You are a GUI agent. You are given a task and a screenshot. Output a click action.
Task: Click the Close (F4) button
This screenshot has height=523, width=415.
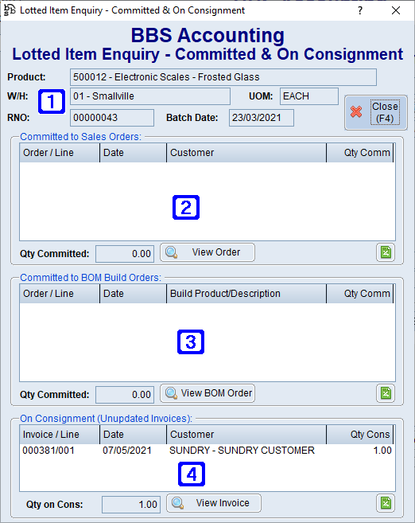coord(376,112)
